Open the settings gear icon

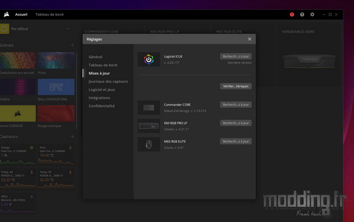click(x=312, y=15)
